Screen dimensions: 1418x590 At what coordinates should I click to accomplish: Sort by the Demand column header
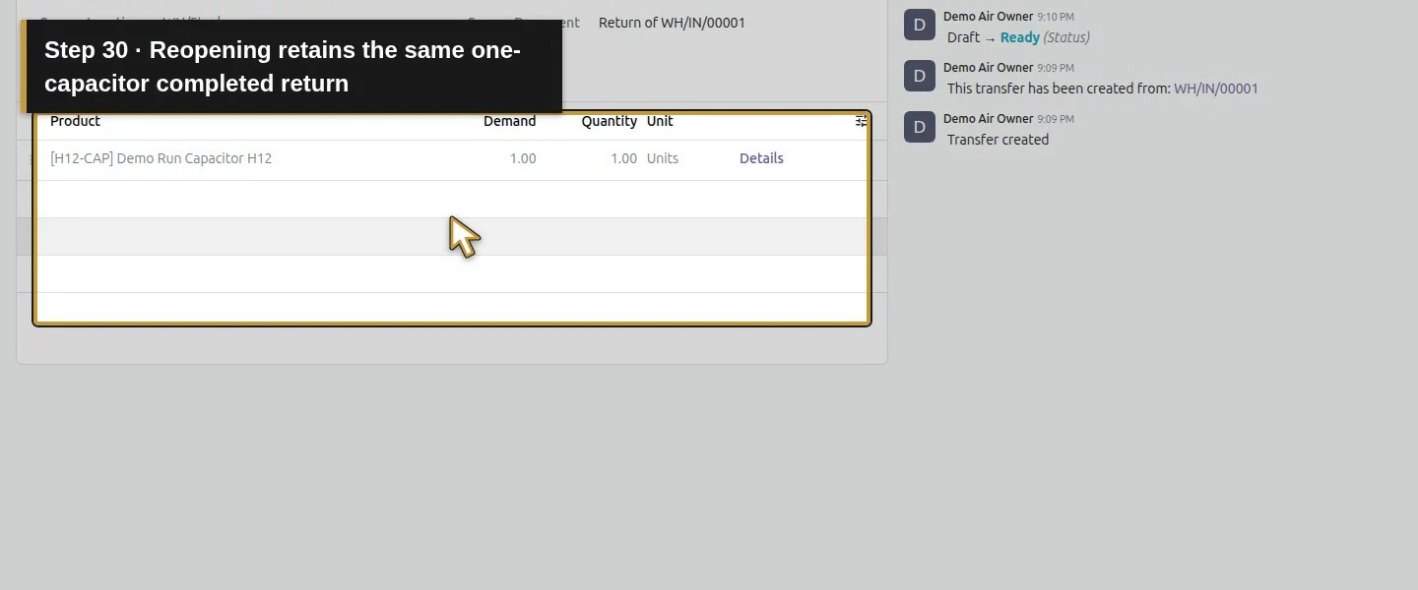pyautogui.click(x=509, y=121)
